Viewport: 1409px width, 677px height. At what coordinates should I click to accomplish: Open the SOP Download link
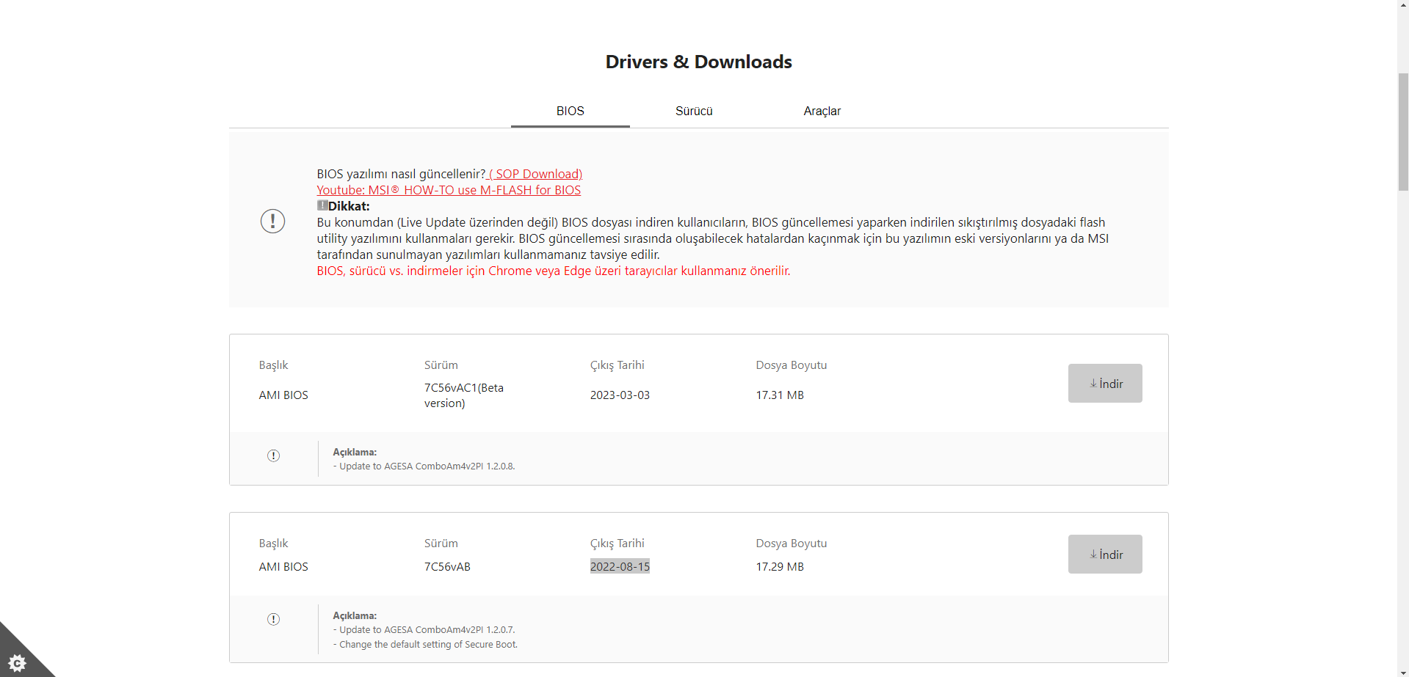tap(535, 174)
